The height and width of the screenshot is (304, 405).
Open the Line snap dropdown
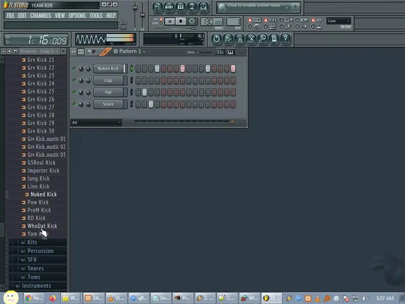click(339, 21)
